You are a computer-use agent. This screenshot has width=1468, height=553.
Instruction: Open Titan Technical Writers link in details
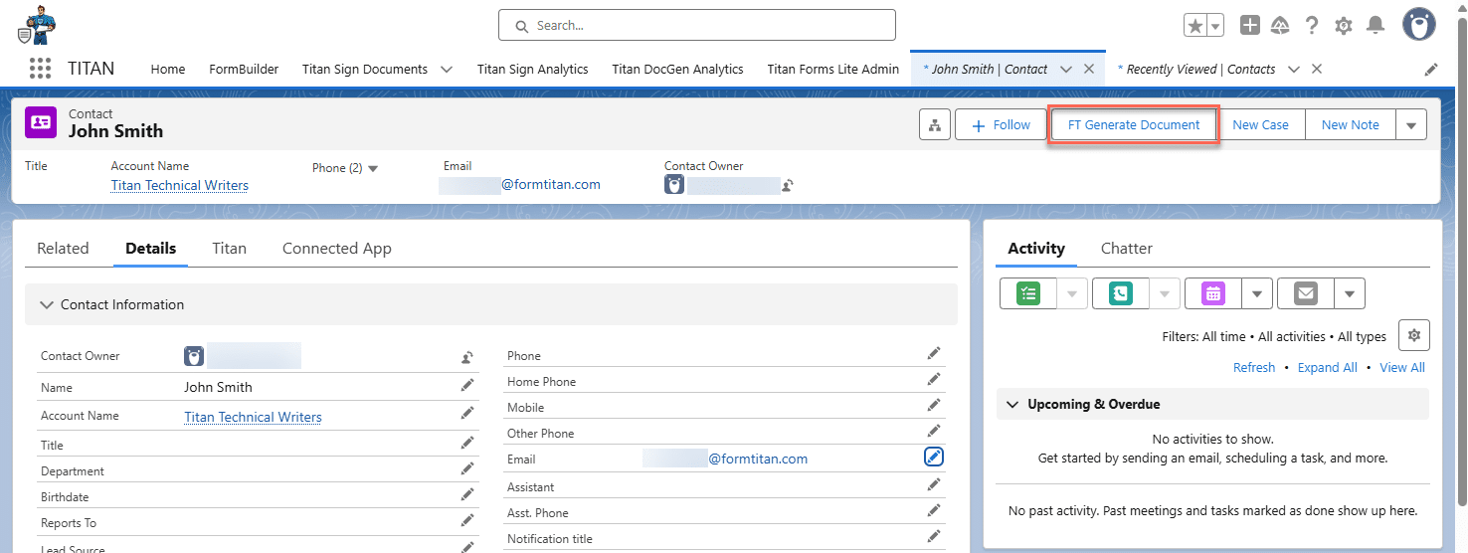253,417
